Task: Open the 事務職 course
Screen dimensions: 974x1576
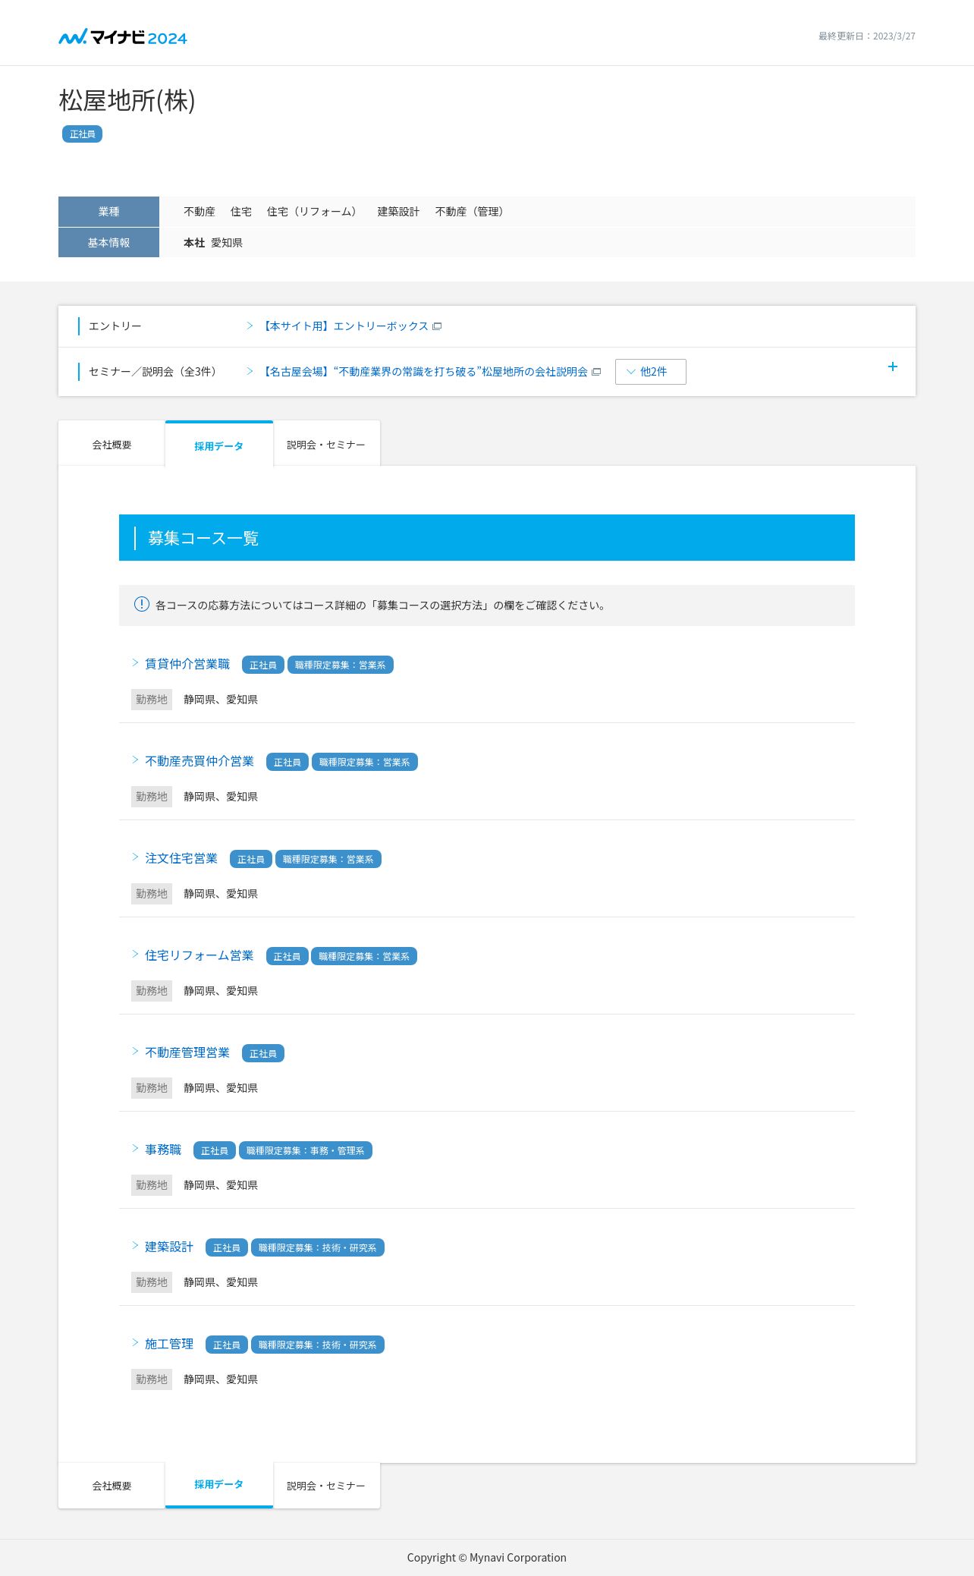Action: point(163,1150)
